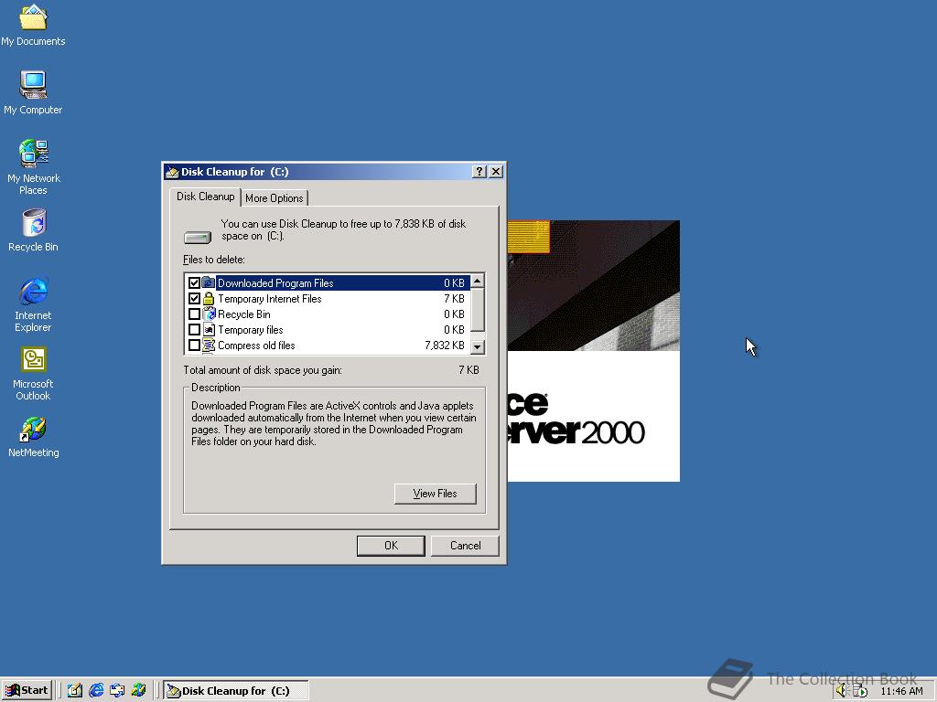The width and height of the screenshot is (937, 702).
Task: Launch Outlook Express from quick launch
Action: 117,691
